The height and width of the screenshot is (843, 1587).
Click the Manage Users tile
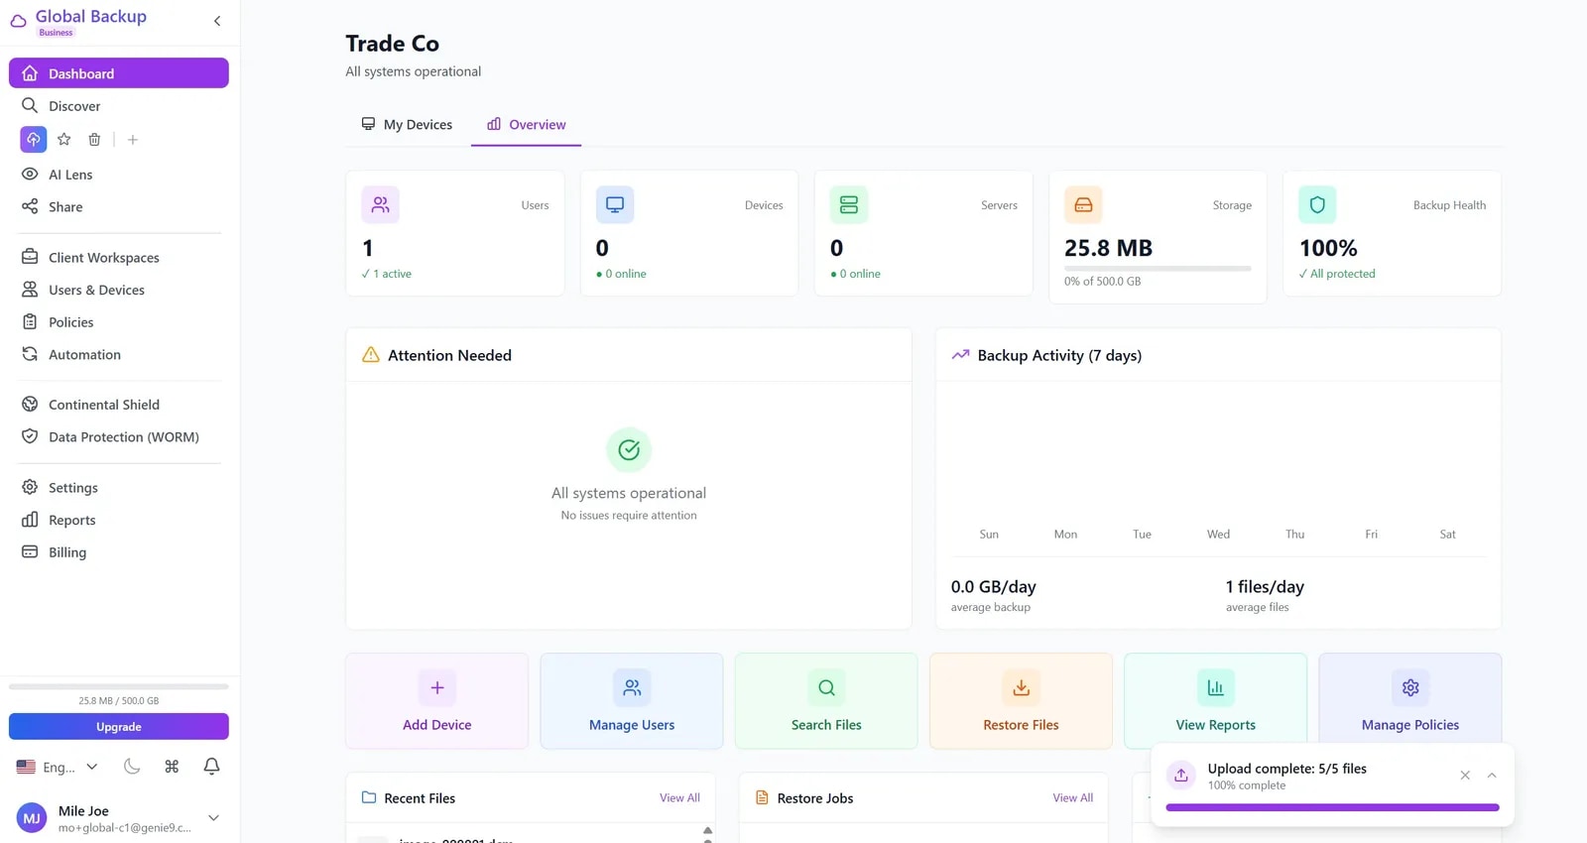pos(632,701)
